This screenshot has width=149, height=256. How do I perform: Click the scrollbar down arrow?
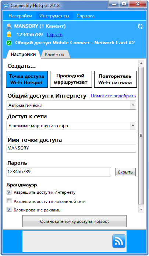[141, 210]
